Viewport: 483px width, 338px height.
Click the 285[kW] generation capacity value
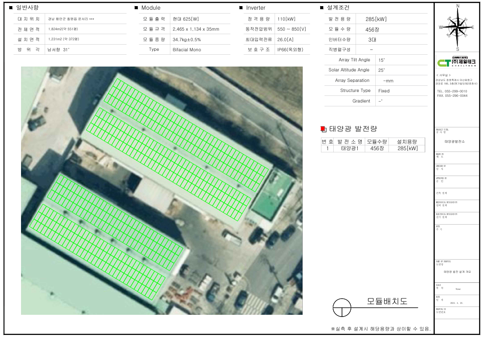click(x=376, y=19)
